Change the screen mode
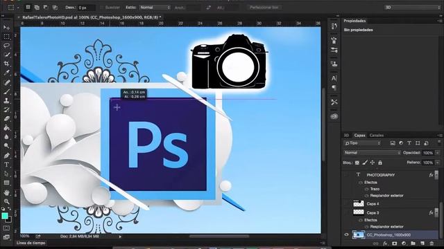The width and height of the screenshot is (444, 249). (6, 237)
